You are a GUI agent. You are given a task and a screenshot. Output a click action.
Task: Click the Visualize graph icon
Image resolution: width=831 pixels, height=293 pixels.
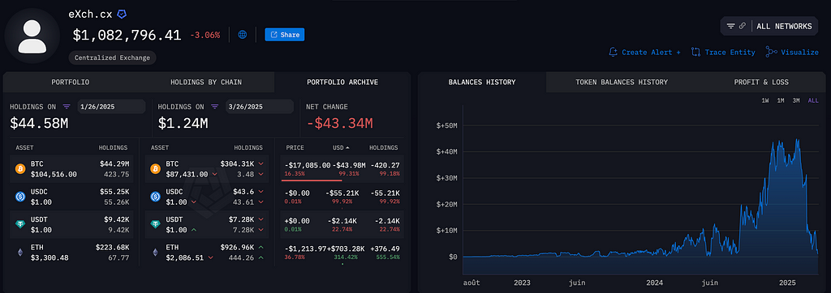click(771, 52)
